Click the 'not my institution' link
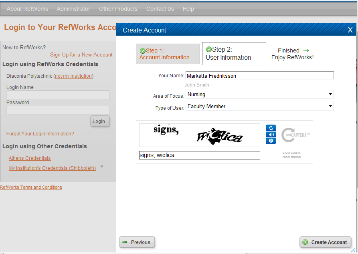358x254 pixels. [73, 76]
